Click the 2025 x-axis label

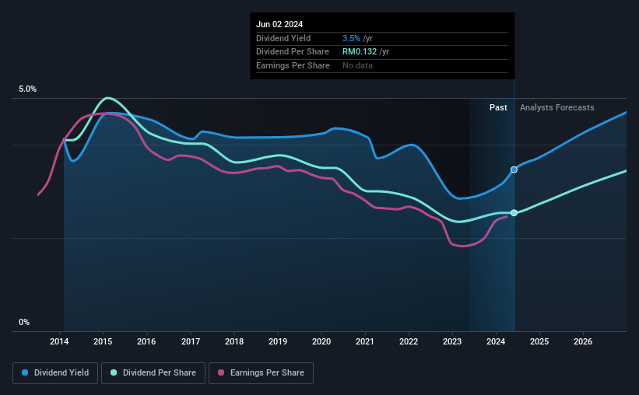[x=539, y=341]
